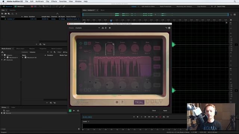Open the Apple menu
The image size is (239, 134).
click(3, 1)
